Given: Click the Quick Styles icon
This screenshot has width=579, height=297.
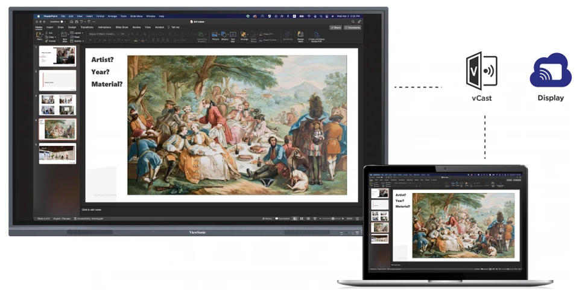Looking at the screenshot, I should point(253,34).
